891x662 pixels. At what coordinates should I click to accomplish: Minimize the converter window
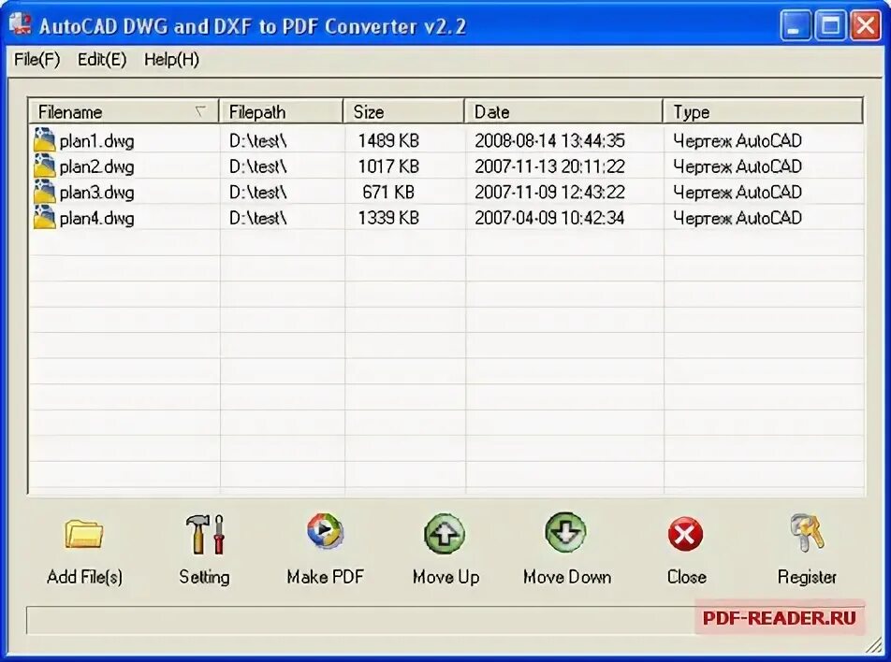(x=795, y=25)
